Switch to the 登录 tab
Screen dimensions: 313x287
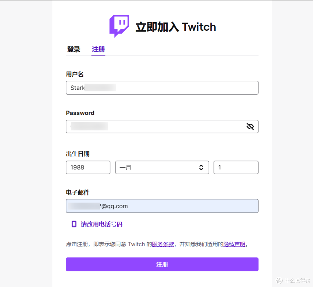74,49
